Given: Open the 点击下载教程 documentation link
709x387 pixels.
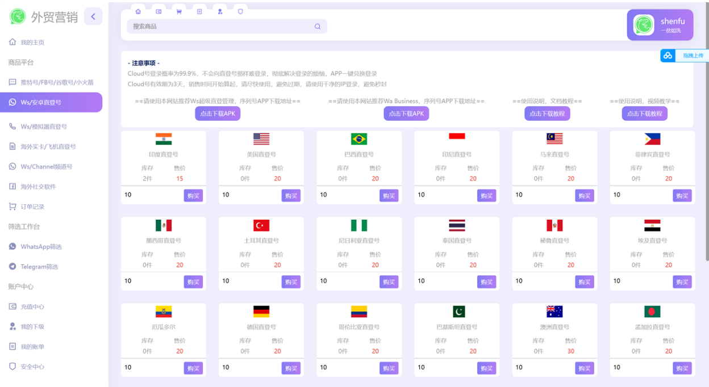Looking at the screenshot, I should (x=545, y=113).
